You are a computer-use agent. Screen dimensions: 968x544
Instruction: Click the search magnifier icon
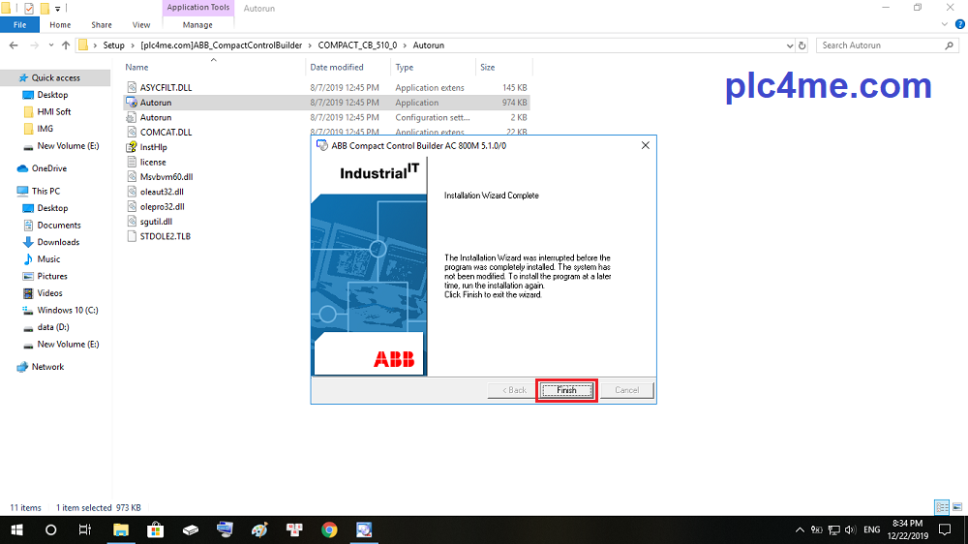[950, 45]
